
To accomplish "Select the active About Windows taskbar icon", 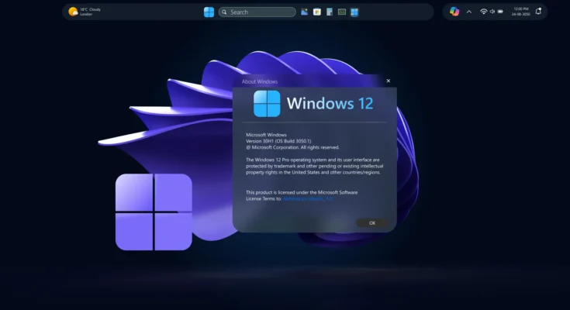I will pos(354,12).
